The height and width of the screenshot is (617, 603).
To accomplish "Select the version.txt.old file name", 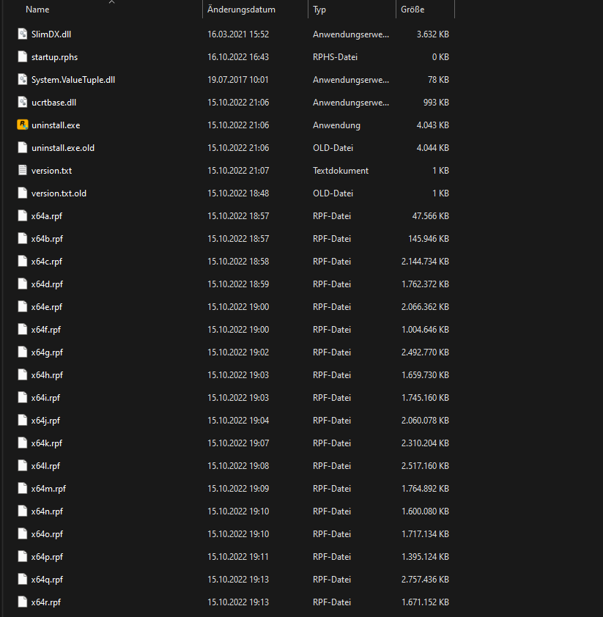I will click(59, 193).
